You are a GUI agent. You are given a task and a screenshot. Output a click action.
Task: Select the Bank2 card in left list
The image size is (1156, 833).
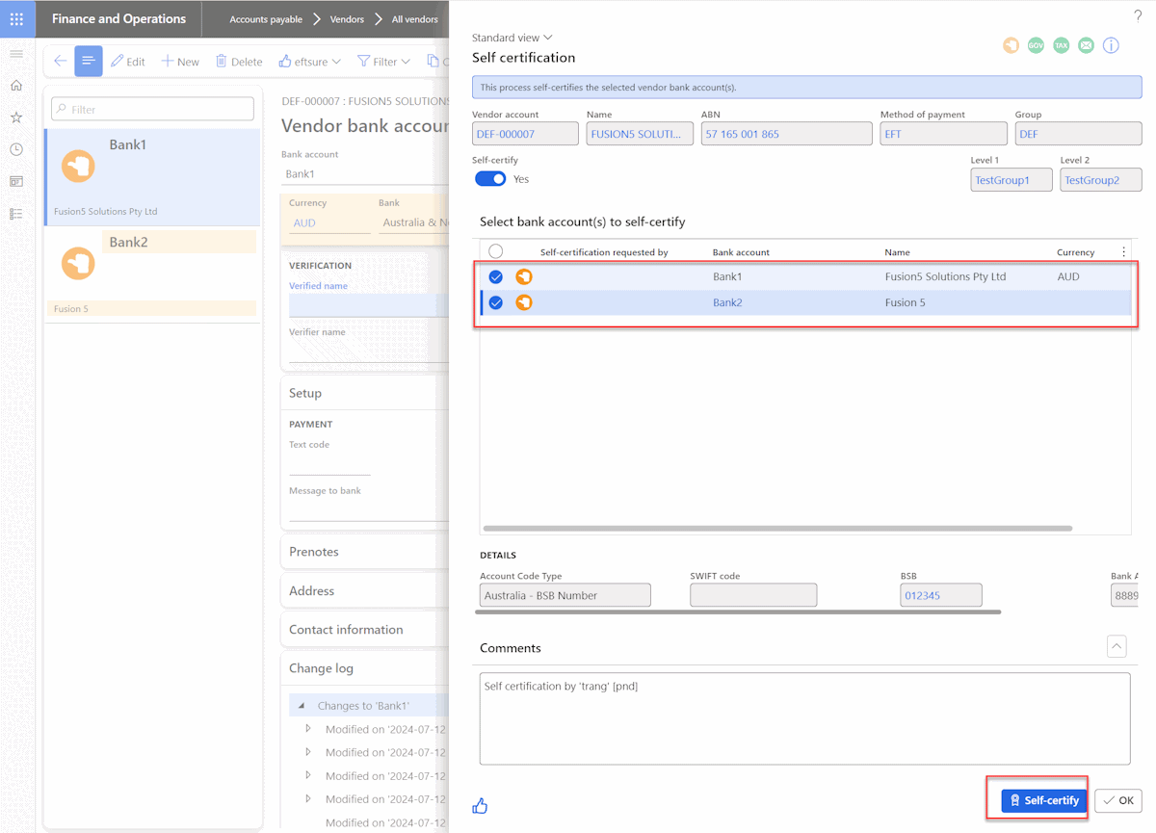tap(152, 273)
